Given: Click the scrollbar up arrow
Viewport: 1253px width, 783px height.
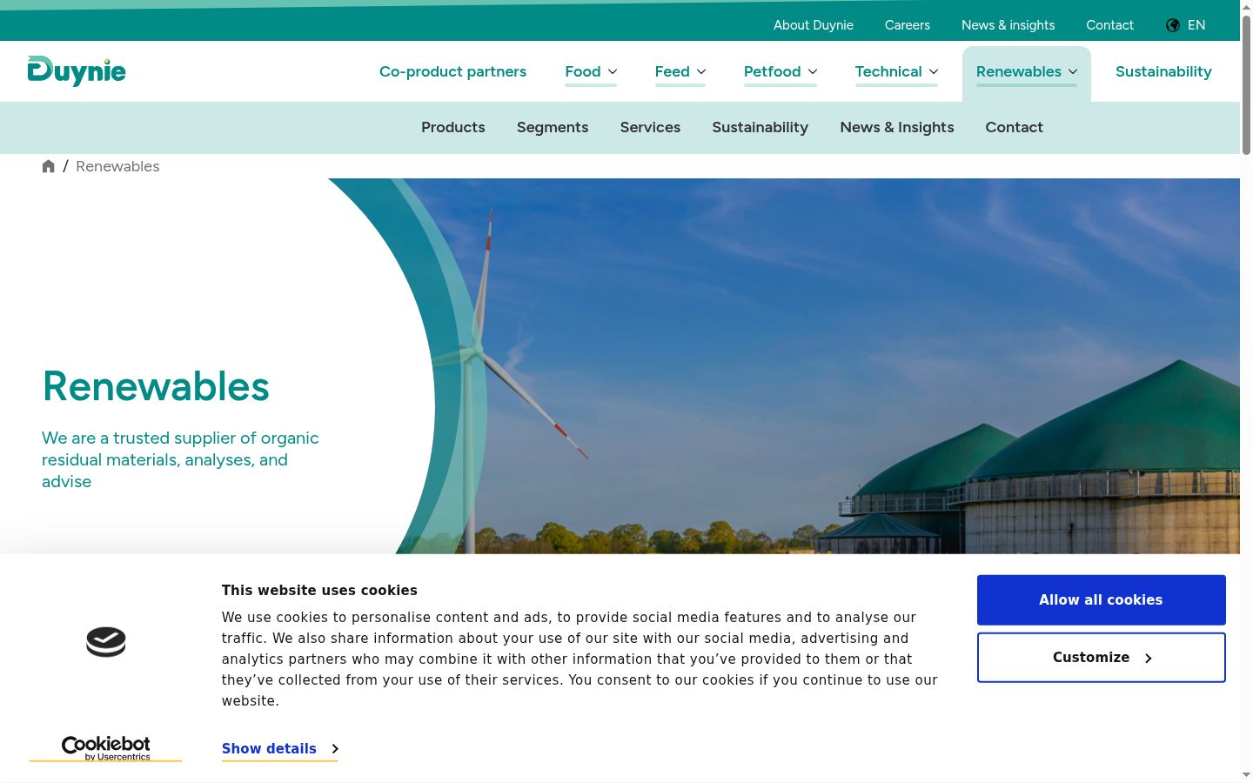Looking at the screenshot, I should click(1246, 7).
